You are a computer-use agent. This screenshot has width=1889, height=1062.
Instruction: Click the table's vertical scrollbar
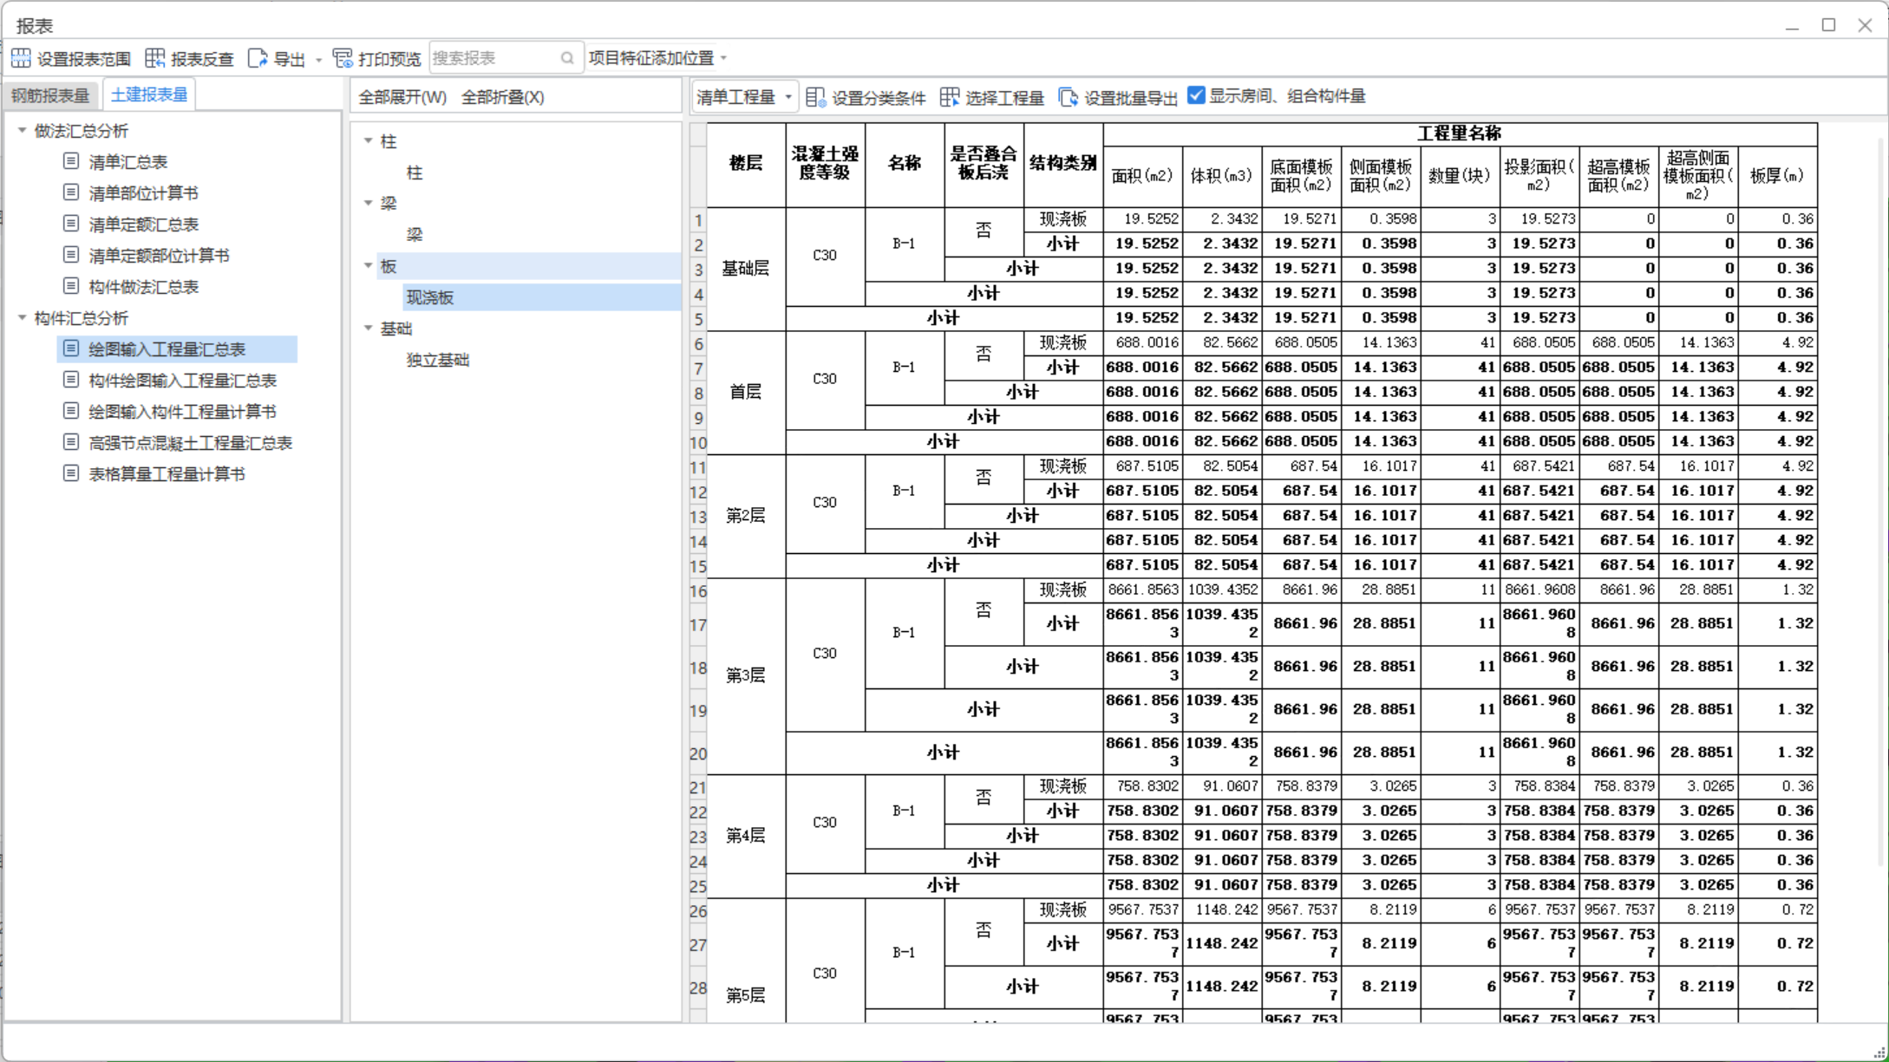point(1880,503)
